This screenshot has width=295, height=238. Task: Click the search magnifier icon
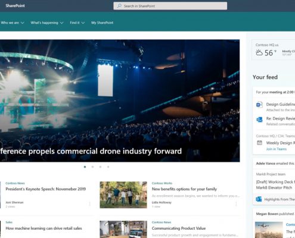pyautogui.click(x=119, y=6)
